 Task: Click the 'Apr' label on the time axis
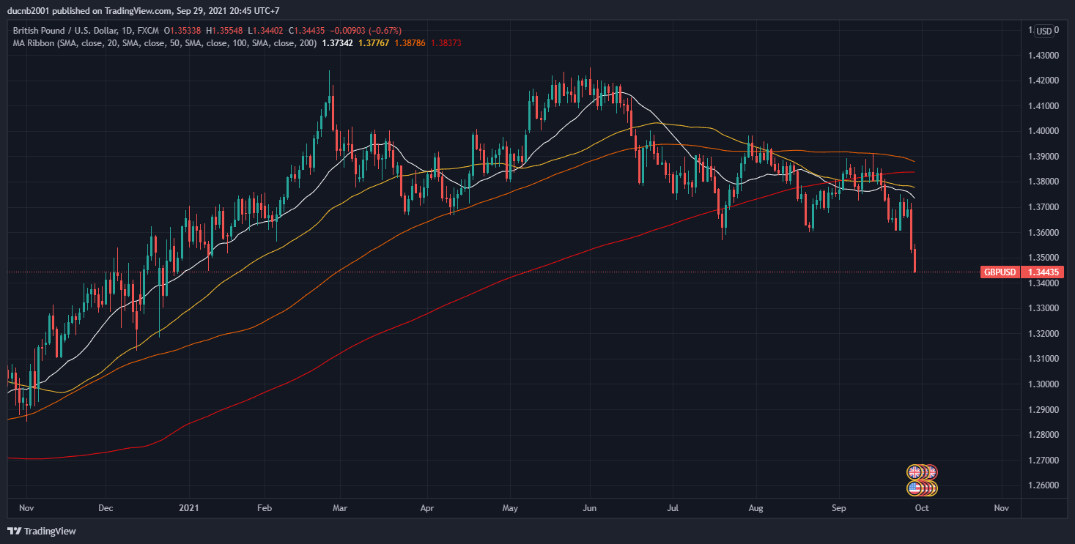tap(427, 507)
